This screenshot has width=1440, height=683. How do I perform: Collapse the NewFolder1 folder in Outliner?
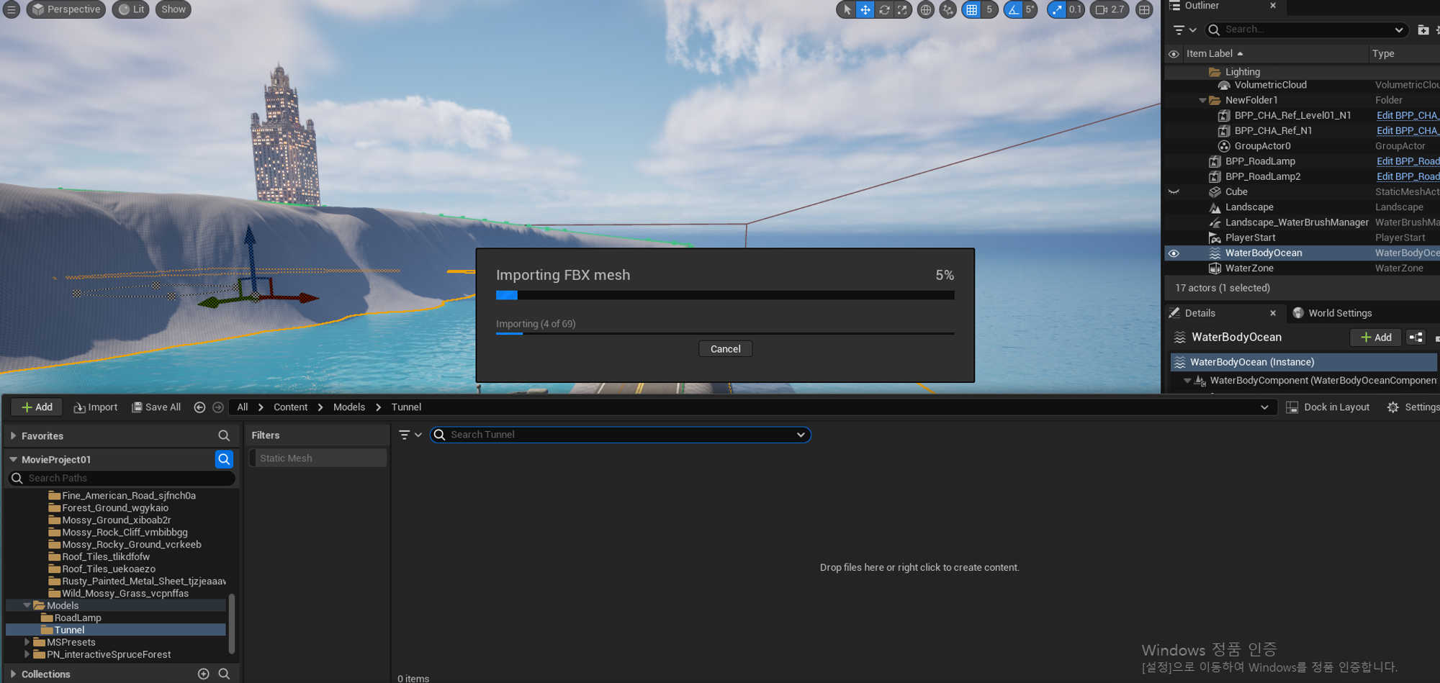pyautogui.click(x=1202, y=101)
